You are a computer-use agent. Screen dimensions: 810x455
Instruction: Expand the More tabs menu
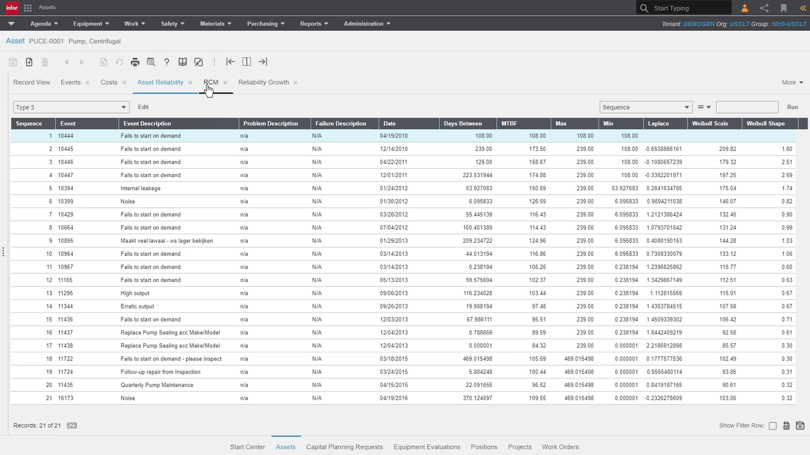pos(792,82)
